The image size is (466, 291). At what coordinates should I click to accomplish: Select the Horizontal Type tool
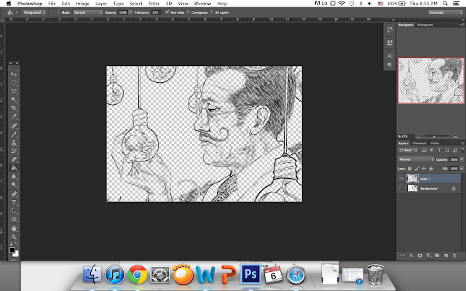(14, 202)
